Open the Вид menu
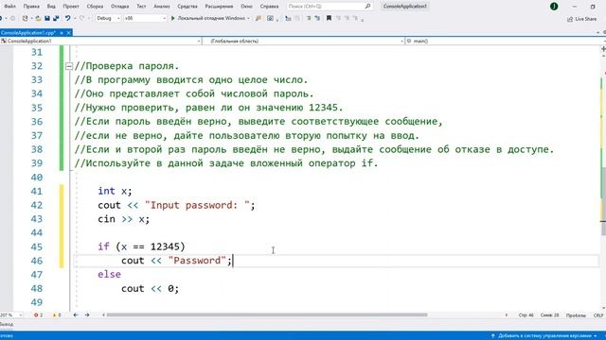The image size is (606, 340). click(x=51, y=7)
